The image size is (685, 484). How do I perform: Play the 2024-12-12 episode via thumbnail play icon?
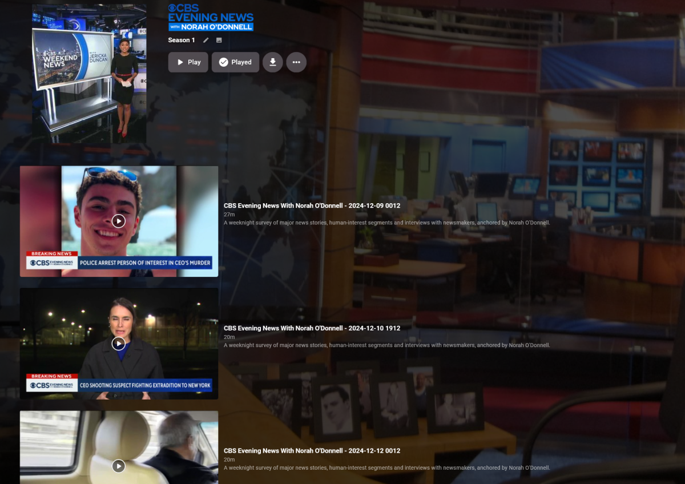pyautogui.click(x=119, y=466)
